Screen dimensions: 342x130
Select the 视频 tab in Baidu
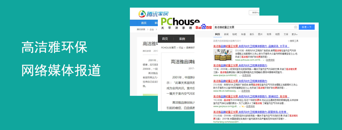point(269,34)
